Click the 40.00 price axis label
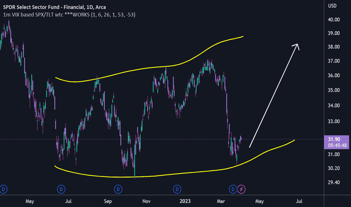 coord(334,20)
